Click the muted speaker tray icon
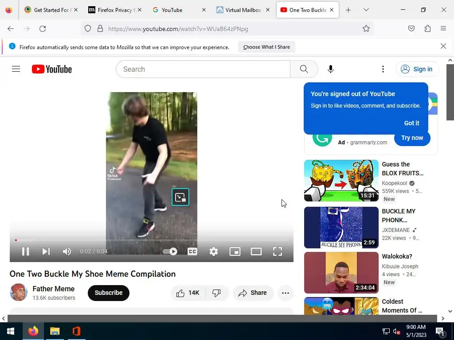 tap(396, 332)
